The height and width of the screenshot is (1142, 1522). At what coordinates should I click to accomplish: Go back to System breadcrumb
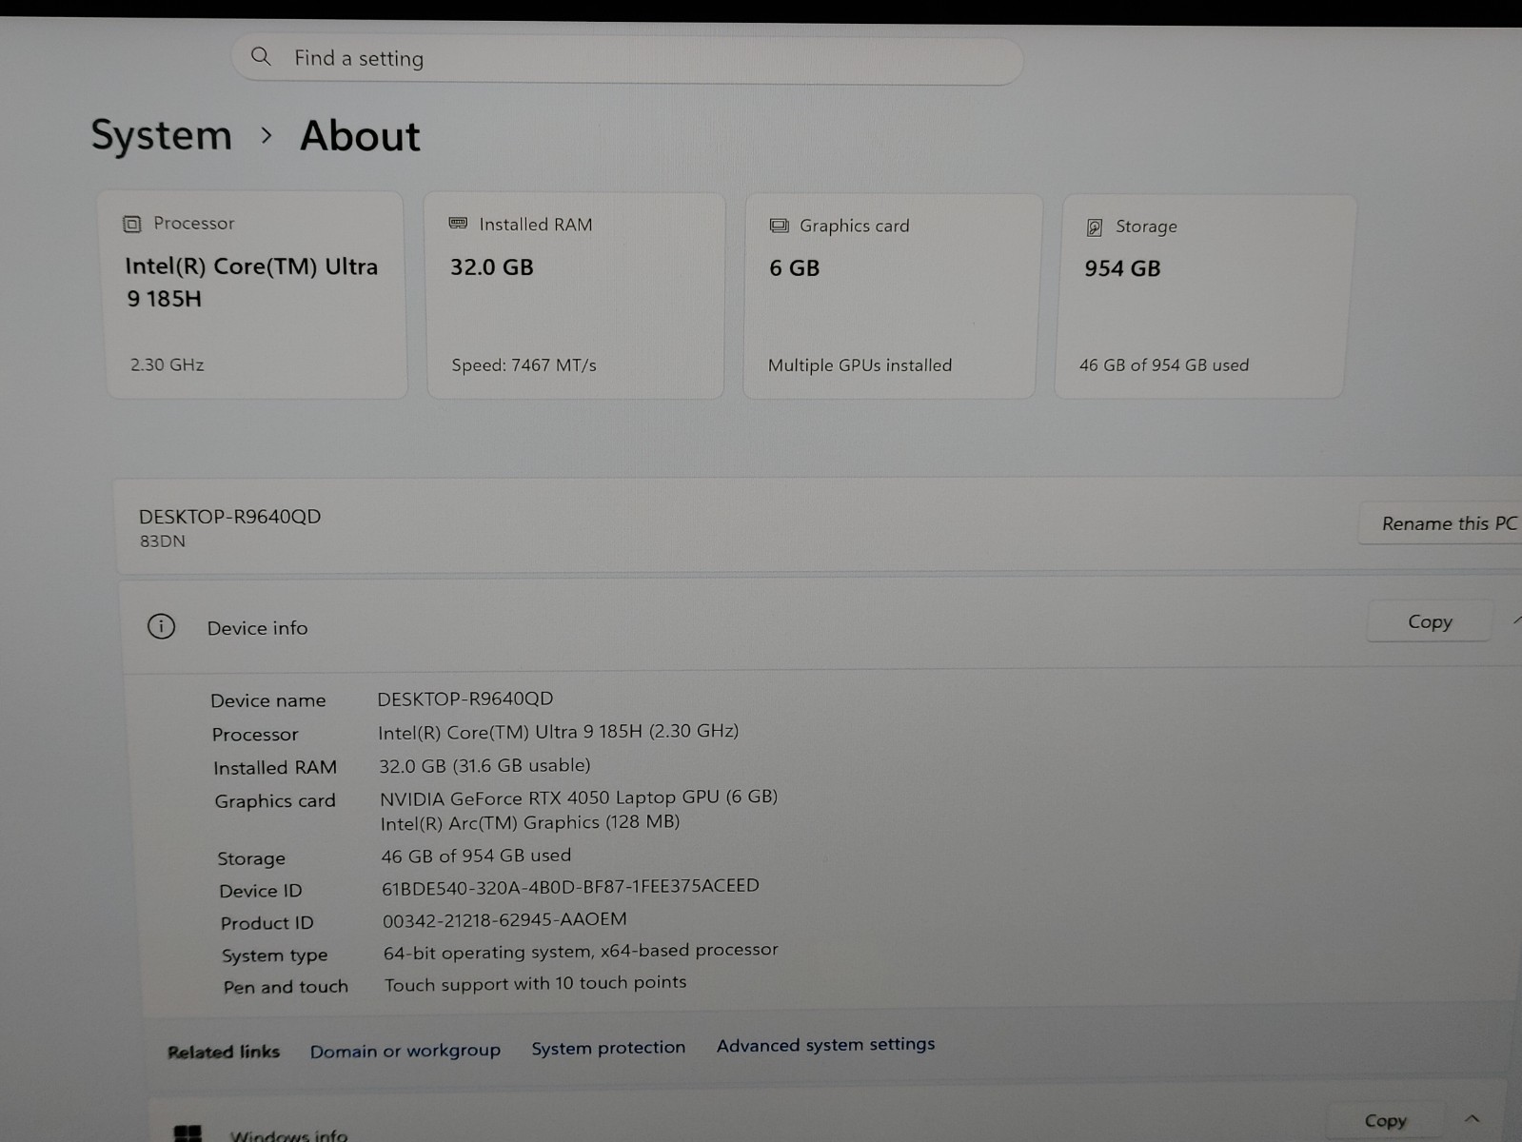(x=162, y=135)
